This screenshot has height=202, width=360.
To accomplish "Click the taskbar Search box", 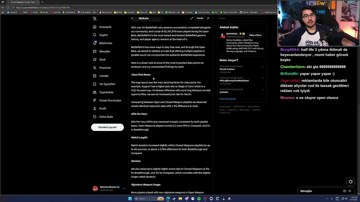I will pos(149,199).
